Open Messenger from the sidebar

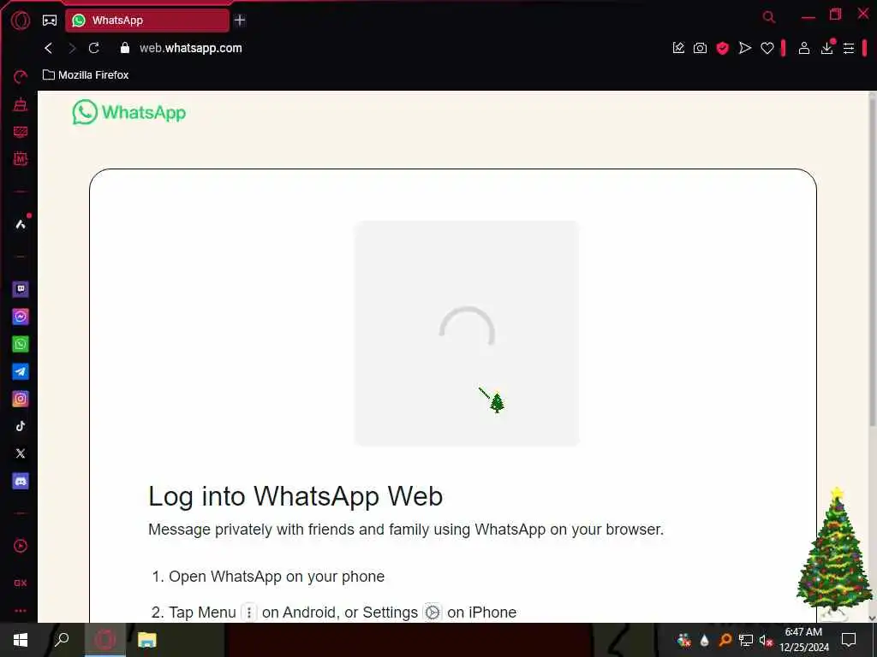21,317
